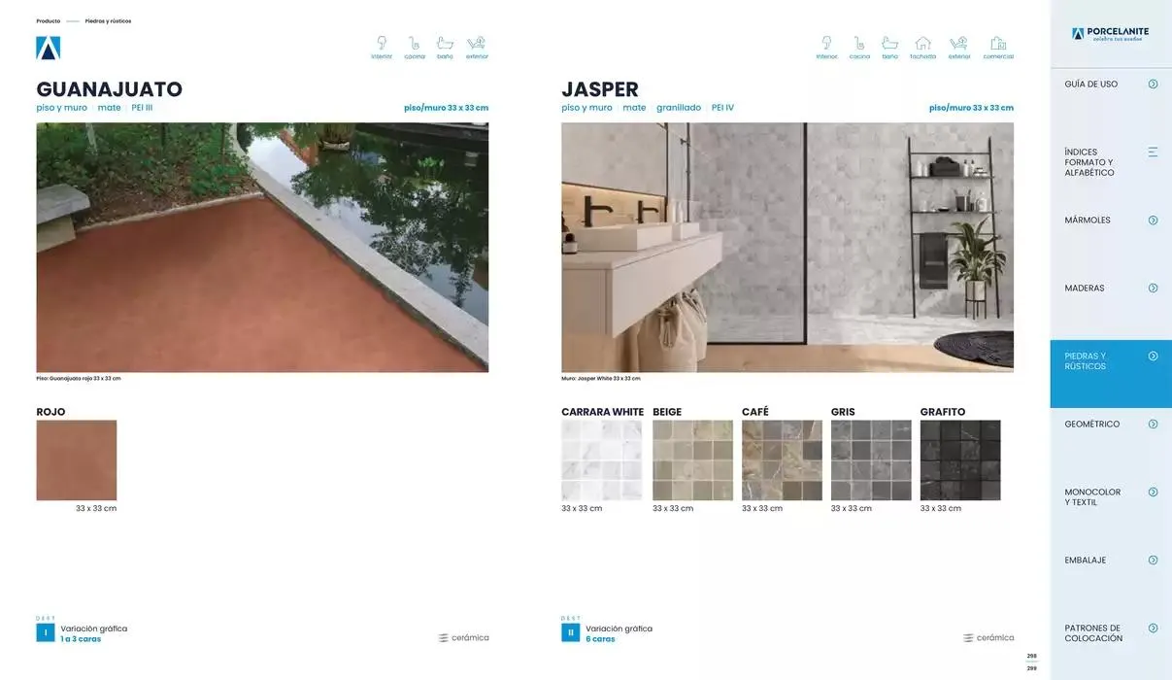Image resolution: width=1172 pixels, height=680 pixels.
Task: Click Guanajuato's baño bathtub icon
Action: click(445, 44)
